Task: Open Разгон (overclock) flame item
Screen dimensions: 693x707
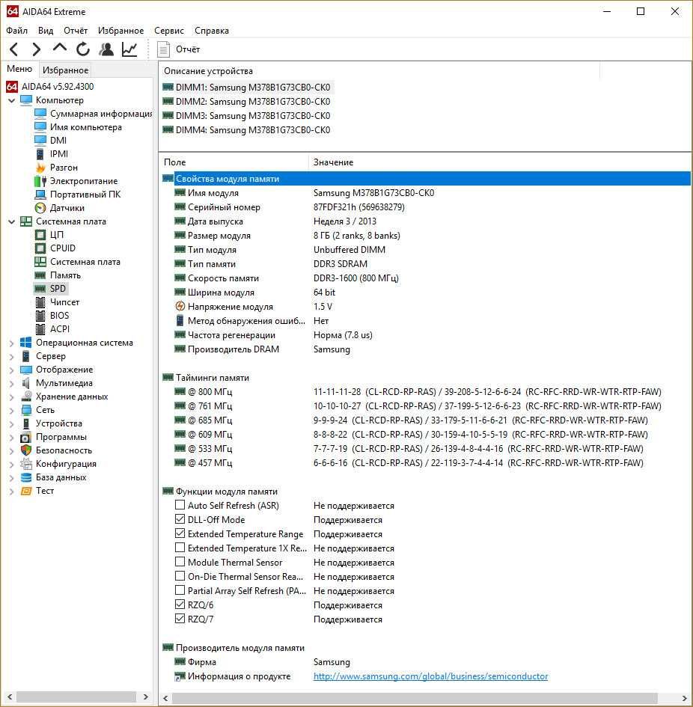Action: [x=64, y=168]
